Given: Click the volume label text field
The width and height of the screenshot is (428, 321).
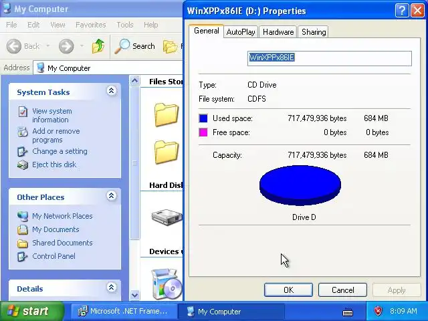Looking at the screenshot, I should (x=330, y=58).
